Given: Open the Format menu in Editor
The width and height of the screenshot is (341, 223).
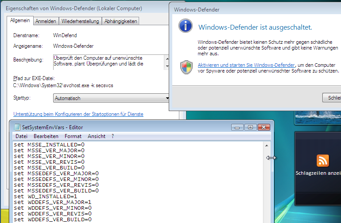Looking at the screenshot, I should click(x=73, y=136).
